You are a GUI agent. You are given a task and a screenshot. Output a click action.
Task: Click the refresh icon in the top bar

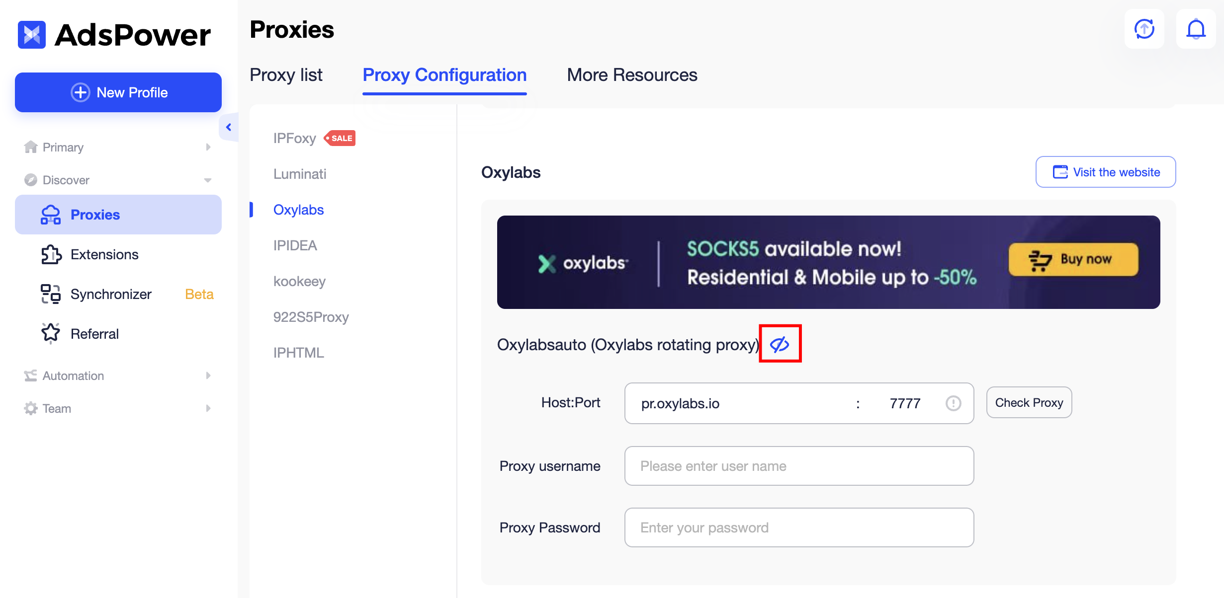coord(1144,28)
